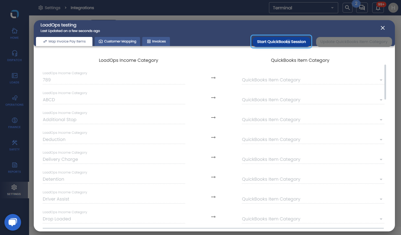Open the Terminal dropdown
This screenshot has width=401, height=235.
[x=304, y=8]
